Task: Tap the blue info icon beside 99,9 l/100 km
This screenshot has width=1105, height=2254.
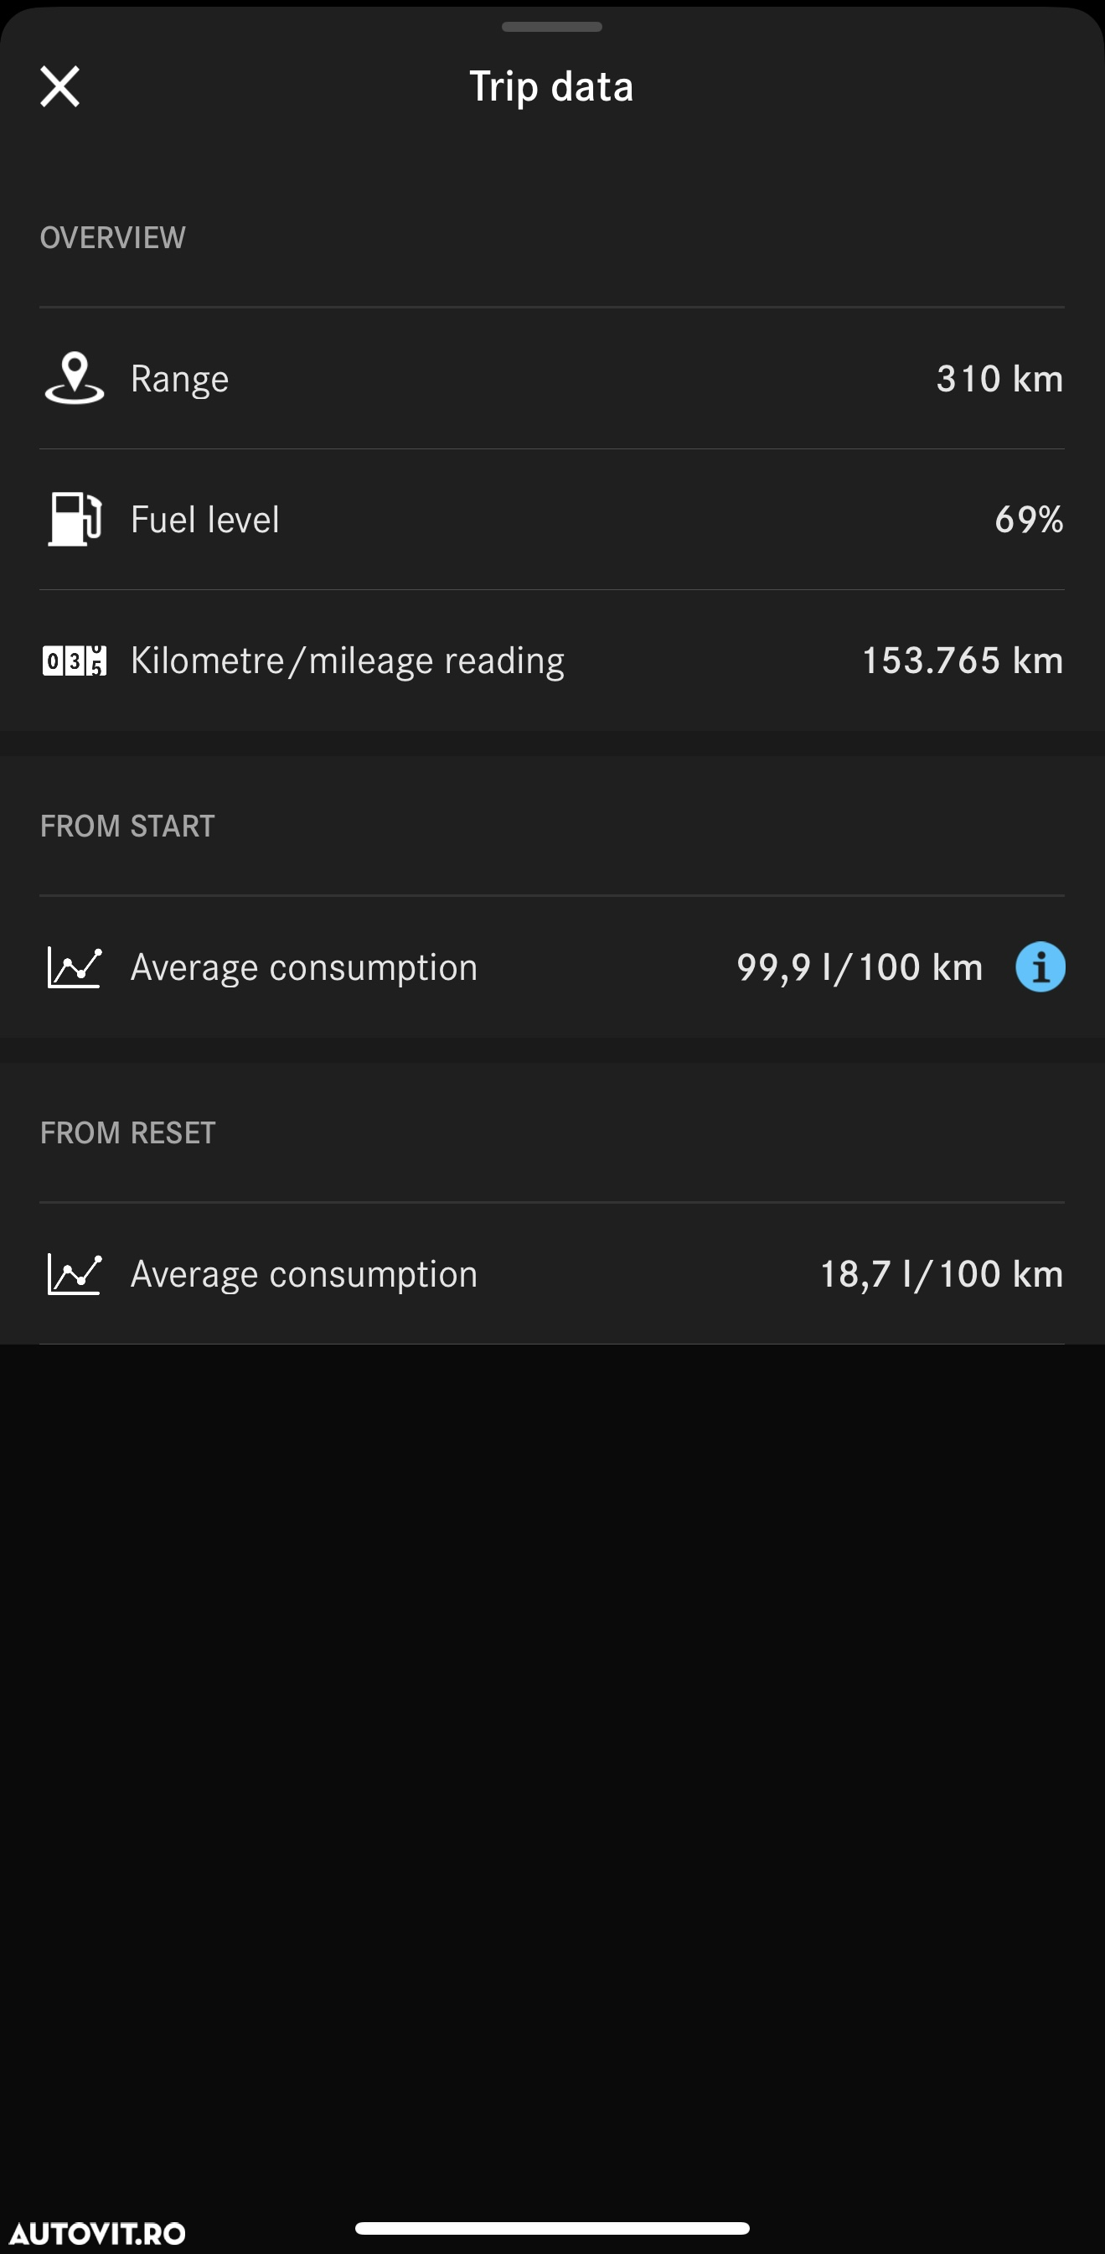Action: (1040, 966)
